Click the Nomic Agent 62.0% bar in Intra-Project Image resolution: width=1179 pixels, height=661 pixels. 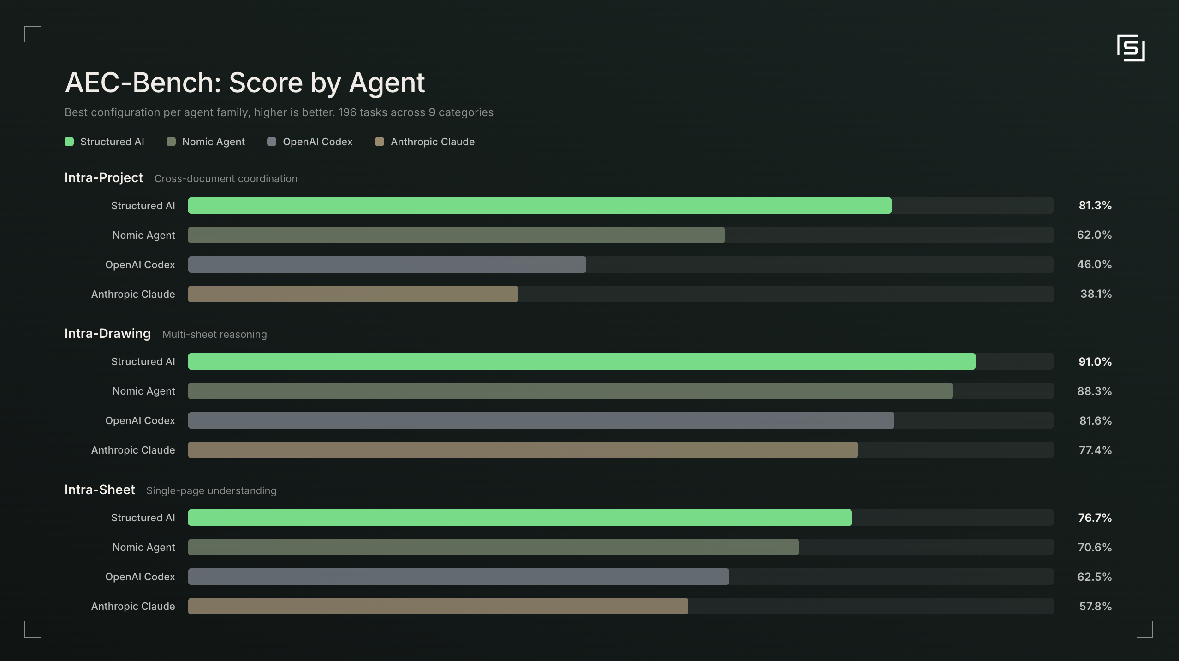[456, 235]
